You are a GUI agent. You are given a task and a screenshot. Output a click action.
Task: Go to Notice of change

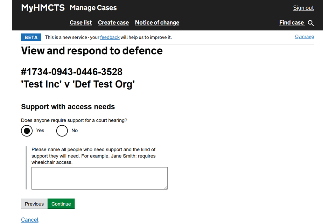[x=157, y=23]
